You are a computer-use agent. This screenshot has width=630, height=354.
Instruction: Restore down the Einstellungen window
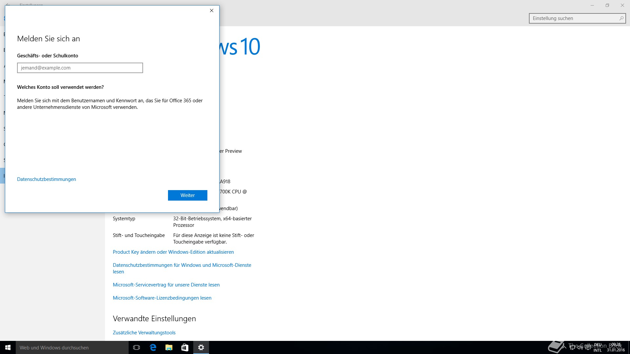pos(607,5)
